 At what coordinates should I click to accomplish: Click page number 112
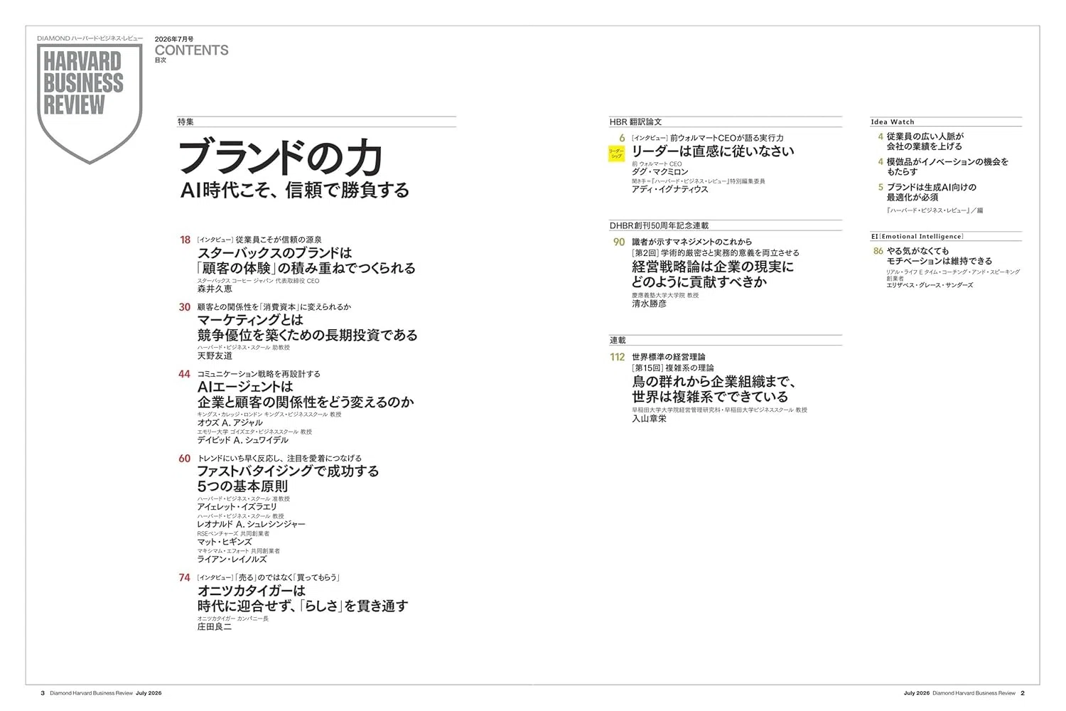tap(618, 357)
